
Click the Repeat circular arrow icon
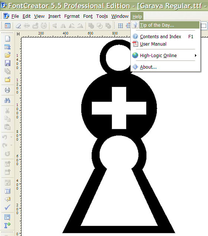pos(7,154)
